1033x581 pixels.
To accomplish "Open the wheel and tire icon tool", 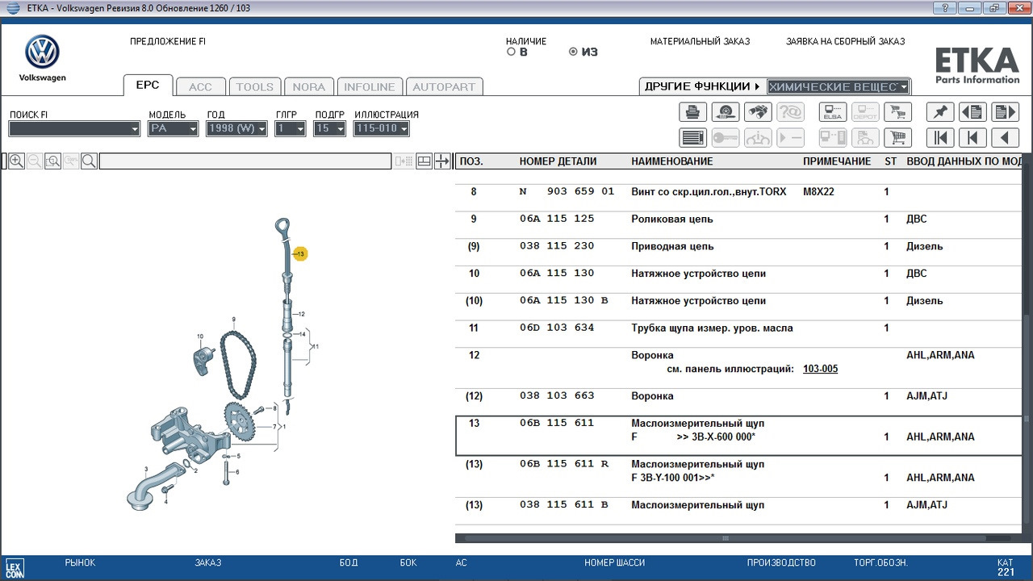I will [x=726, y=112].
